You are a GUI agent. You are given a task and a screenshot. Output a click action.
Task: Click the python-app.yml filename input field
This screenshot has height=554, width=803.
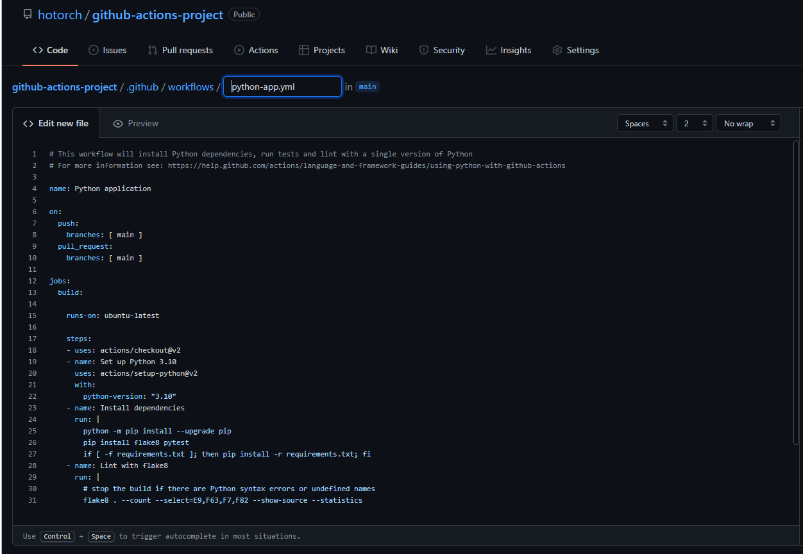[x=282, y=87]
